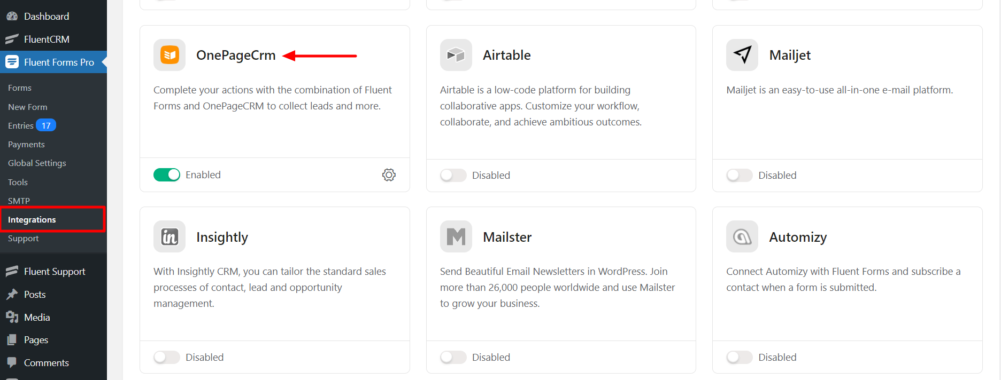Click the Fluent Forms Pro sidebar icon
The width and height of the screenshot is (1001, 380).
click(x=12, y=62)
